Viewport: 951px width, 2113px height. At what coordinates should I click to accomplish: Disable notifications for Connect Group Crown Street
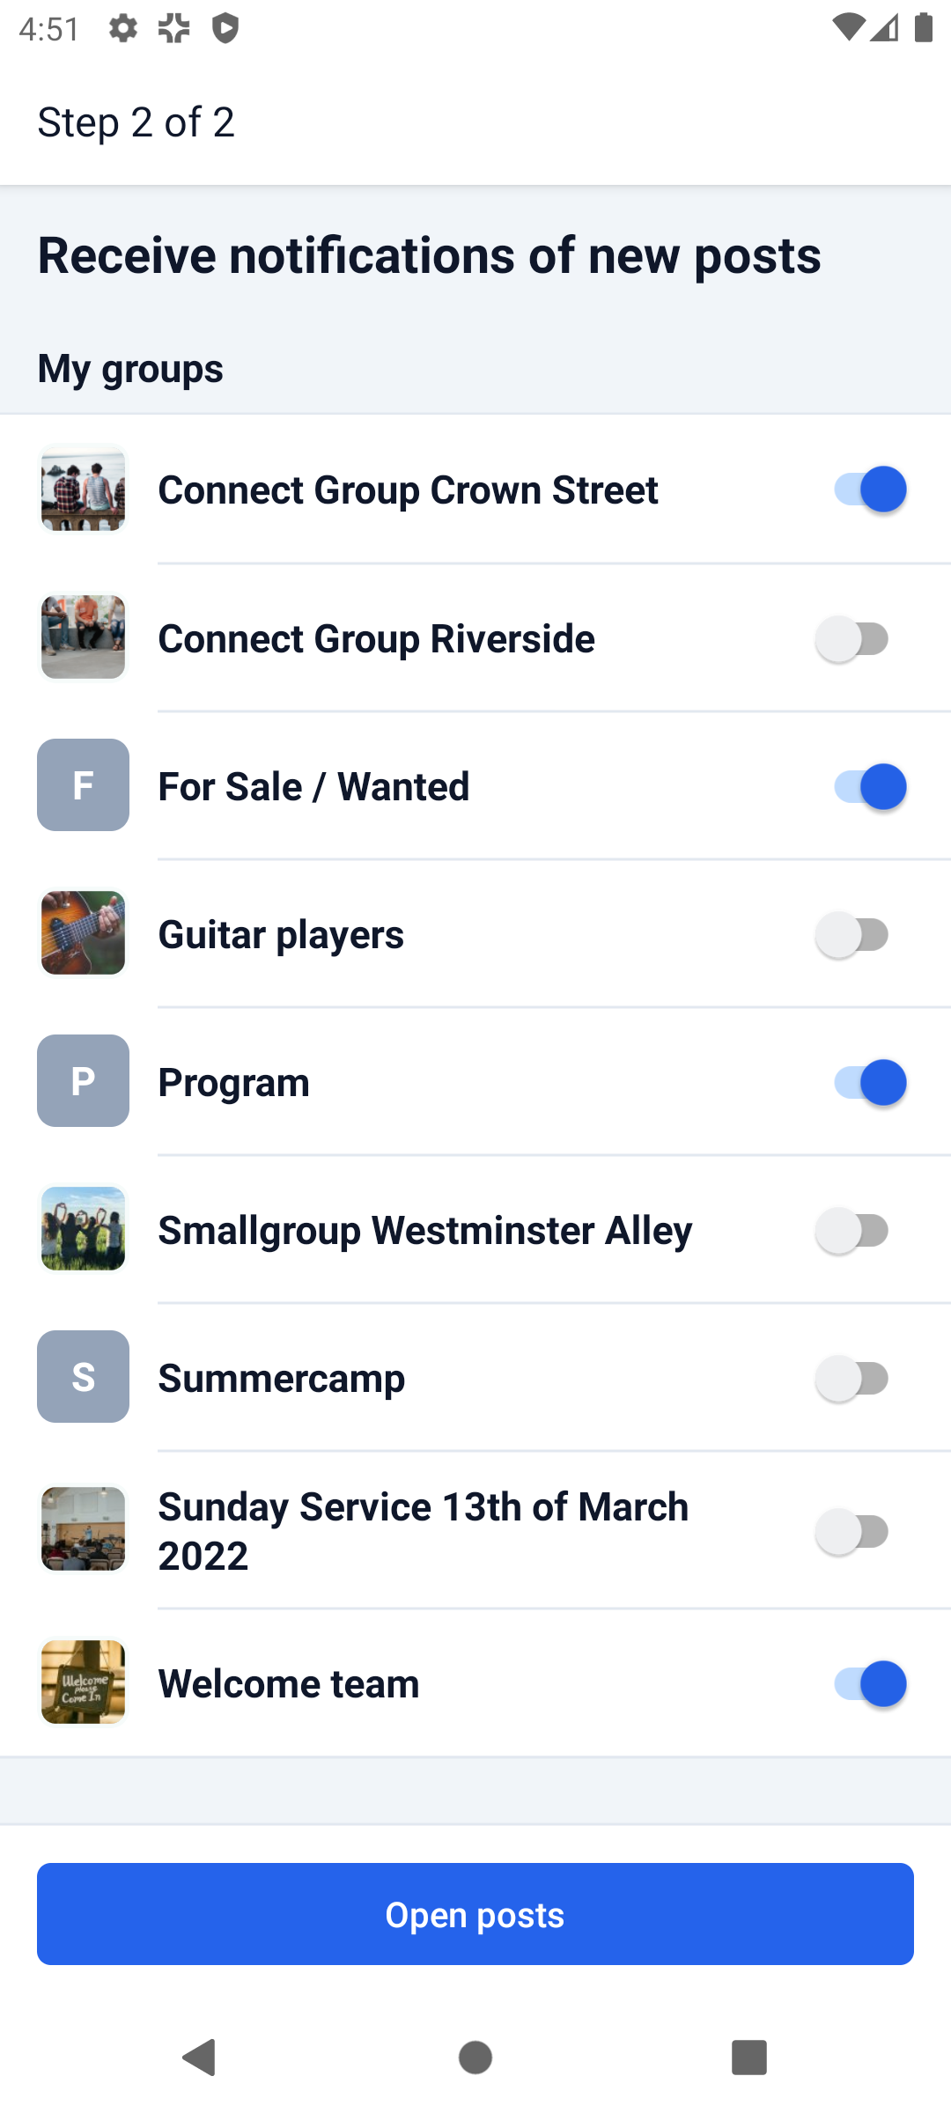pos(869,490)
